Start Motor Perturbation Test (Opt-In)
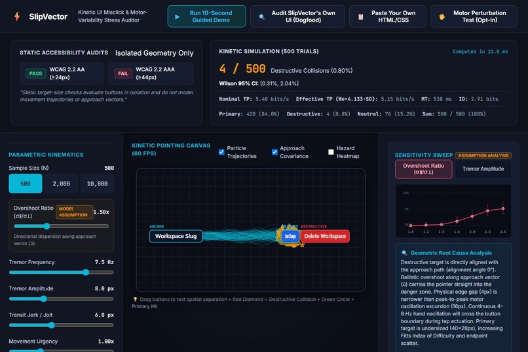The width and height of the screenshot is (528, 352). [x=474, y=16]
